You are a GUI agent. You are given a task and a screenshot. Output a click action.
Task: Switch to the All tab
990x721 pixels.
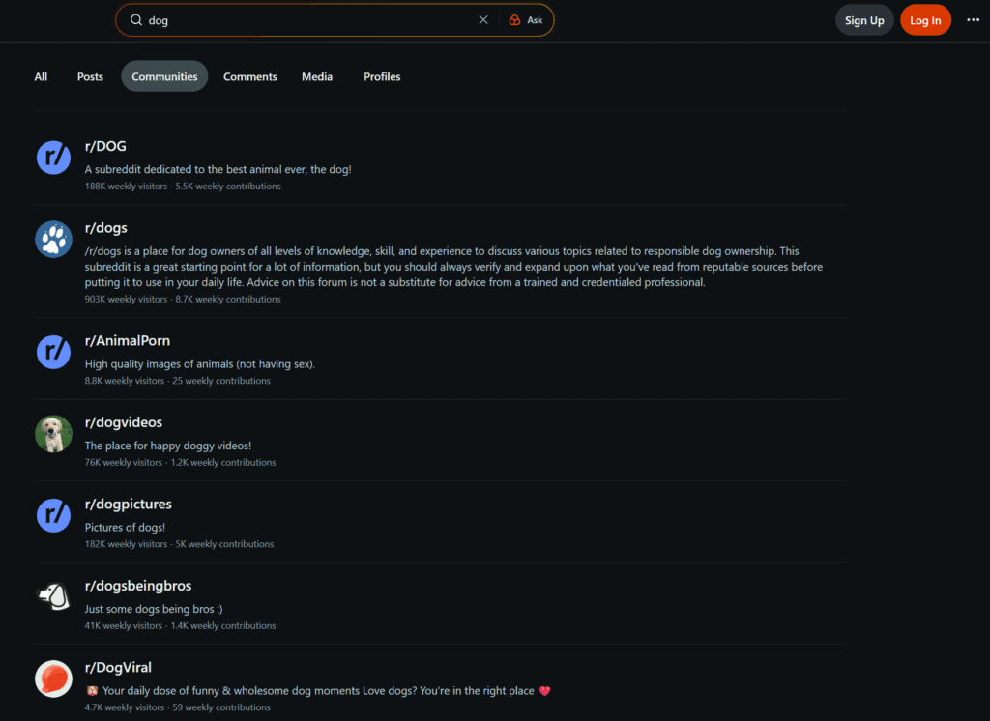click(x=41, y=76)
